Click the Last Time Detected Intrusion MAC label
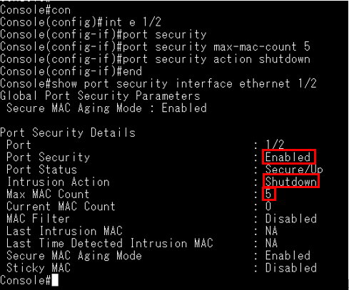Image resolution: width=349 pixels, height=290 pixels. tap(110, 243)
